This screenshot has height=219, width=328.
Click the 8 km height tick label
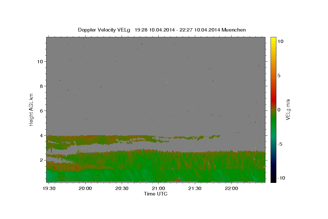point(41,86)
